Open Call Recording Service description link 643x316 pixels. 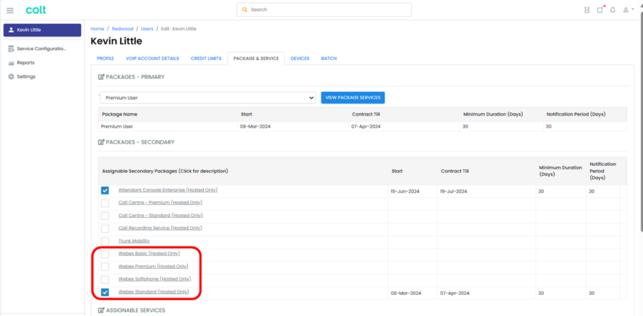pos(160,228)
